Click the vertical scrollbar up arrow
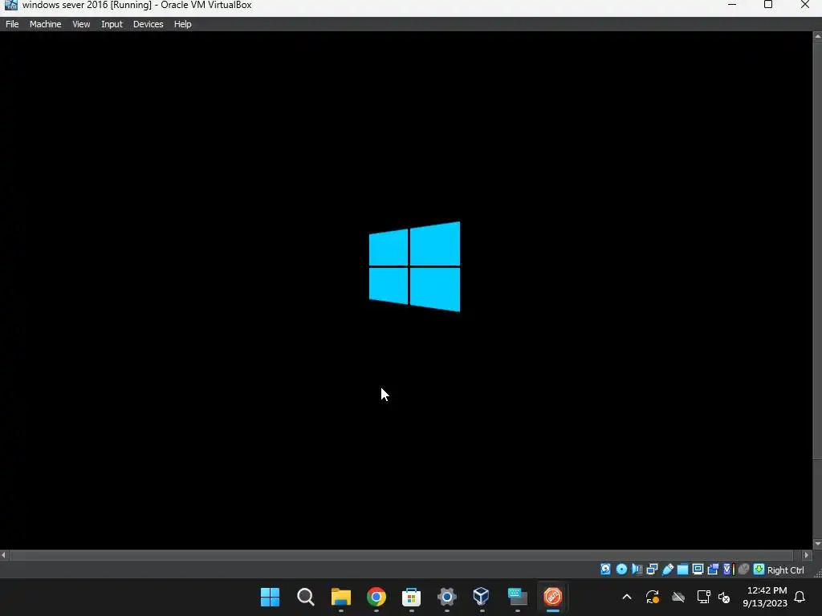822x616 pixels. pyautogui.click(x=817, y=36)
